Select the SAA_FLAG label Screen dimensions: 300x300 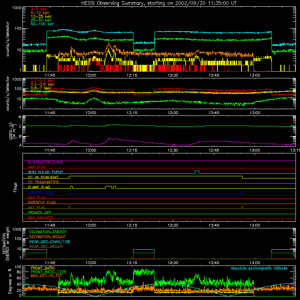coord(37,197)
